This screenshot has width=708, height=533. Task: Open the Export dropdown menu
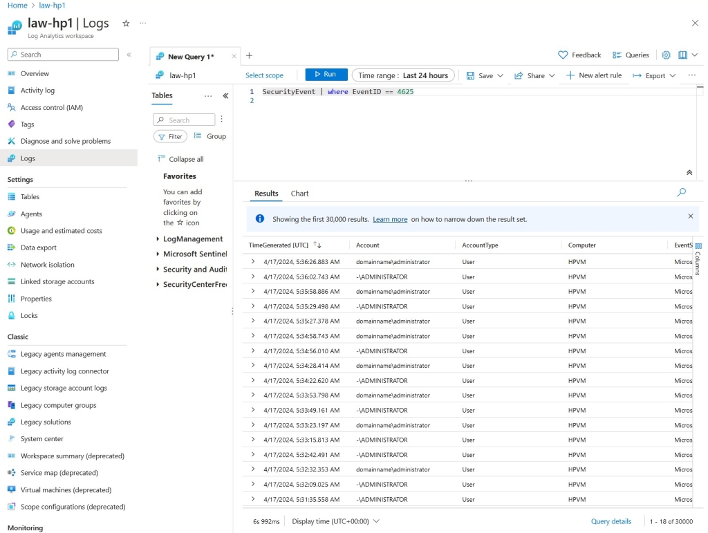pos(654,75)
